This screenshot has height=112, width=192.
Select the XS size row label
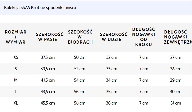point(16,57)
